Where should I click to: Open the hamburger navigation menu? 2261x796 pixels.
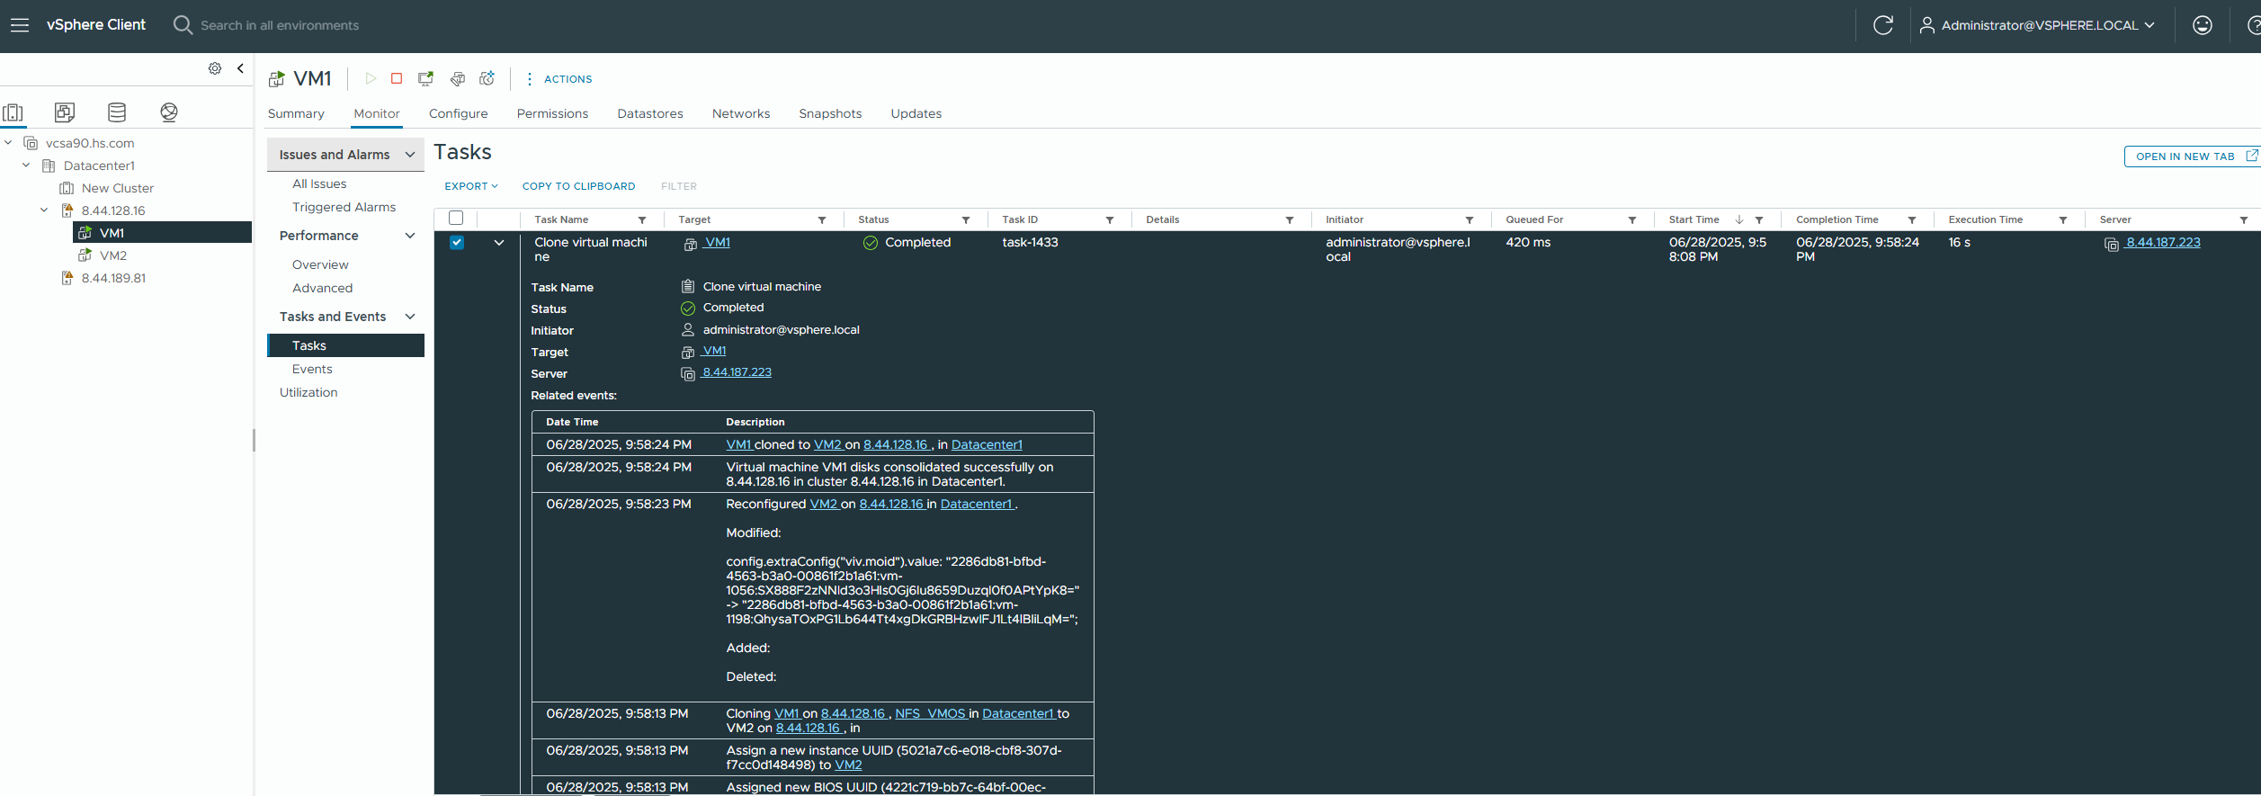tap(20, 25)
